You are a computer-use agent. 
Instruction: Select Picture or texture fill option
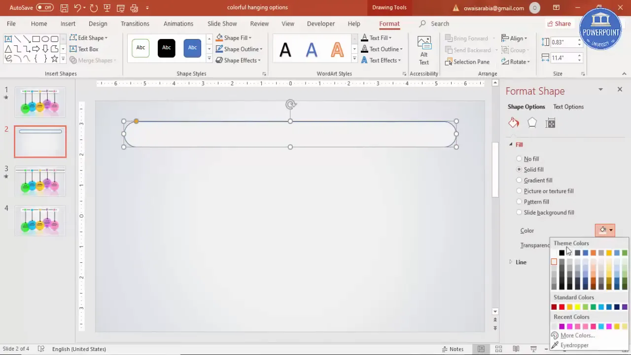point(545,191)
